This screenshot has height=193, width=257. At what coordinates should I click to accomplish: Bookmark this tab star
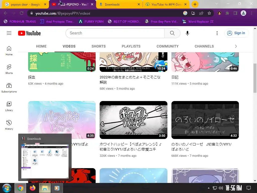point(209,13)
